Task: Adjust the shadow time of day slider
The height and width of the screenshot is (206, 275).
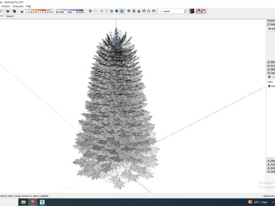Action: (x=70, y=11)
